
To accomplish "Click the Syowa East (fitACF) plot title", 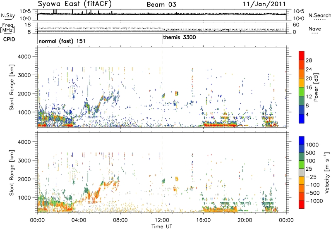I will tap(75, 4).
